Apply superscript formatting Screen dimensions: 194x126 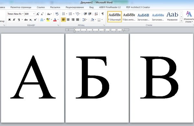pos(35,20)
